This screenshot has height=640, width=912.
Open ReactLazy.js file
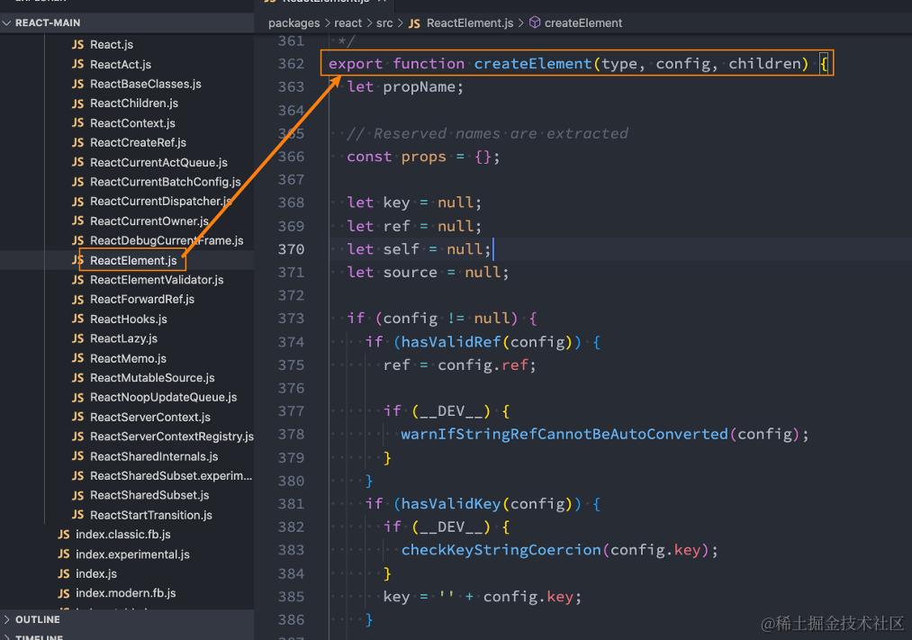123,338
